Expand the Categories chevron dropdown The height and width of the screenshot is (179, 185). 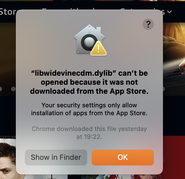point(169,12)
